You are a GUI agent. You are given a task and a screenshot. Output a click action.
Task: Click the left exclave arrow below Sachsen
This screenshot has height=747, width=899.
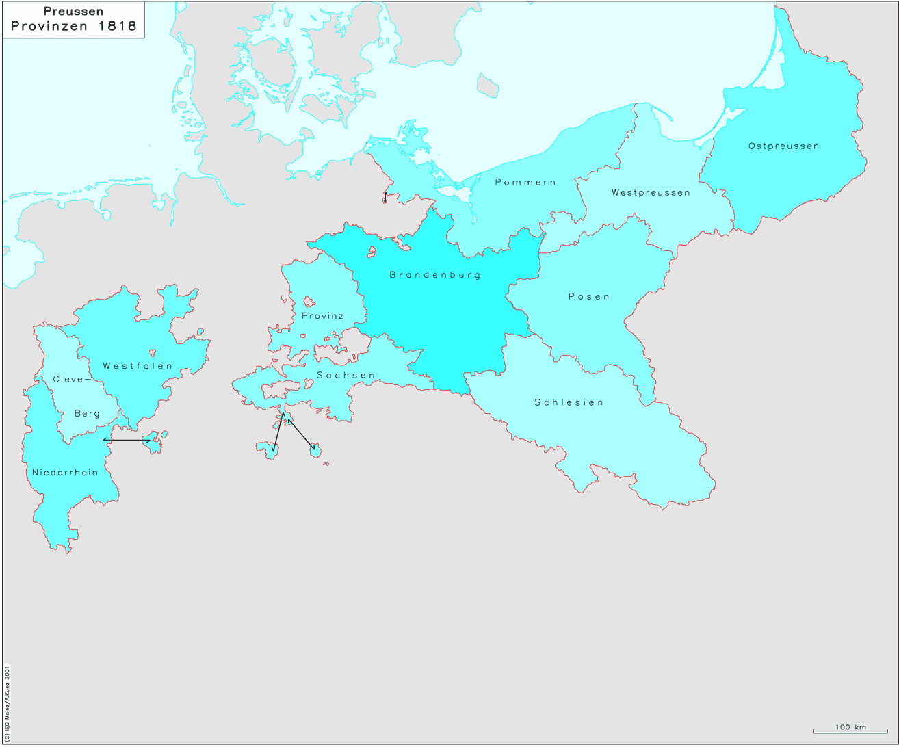278,432
